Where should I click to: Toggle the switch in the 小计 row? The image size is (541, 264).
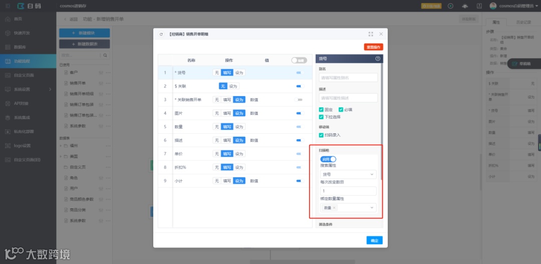[299, 181]
